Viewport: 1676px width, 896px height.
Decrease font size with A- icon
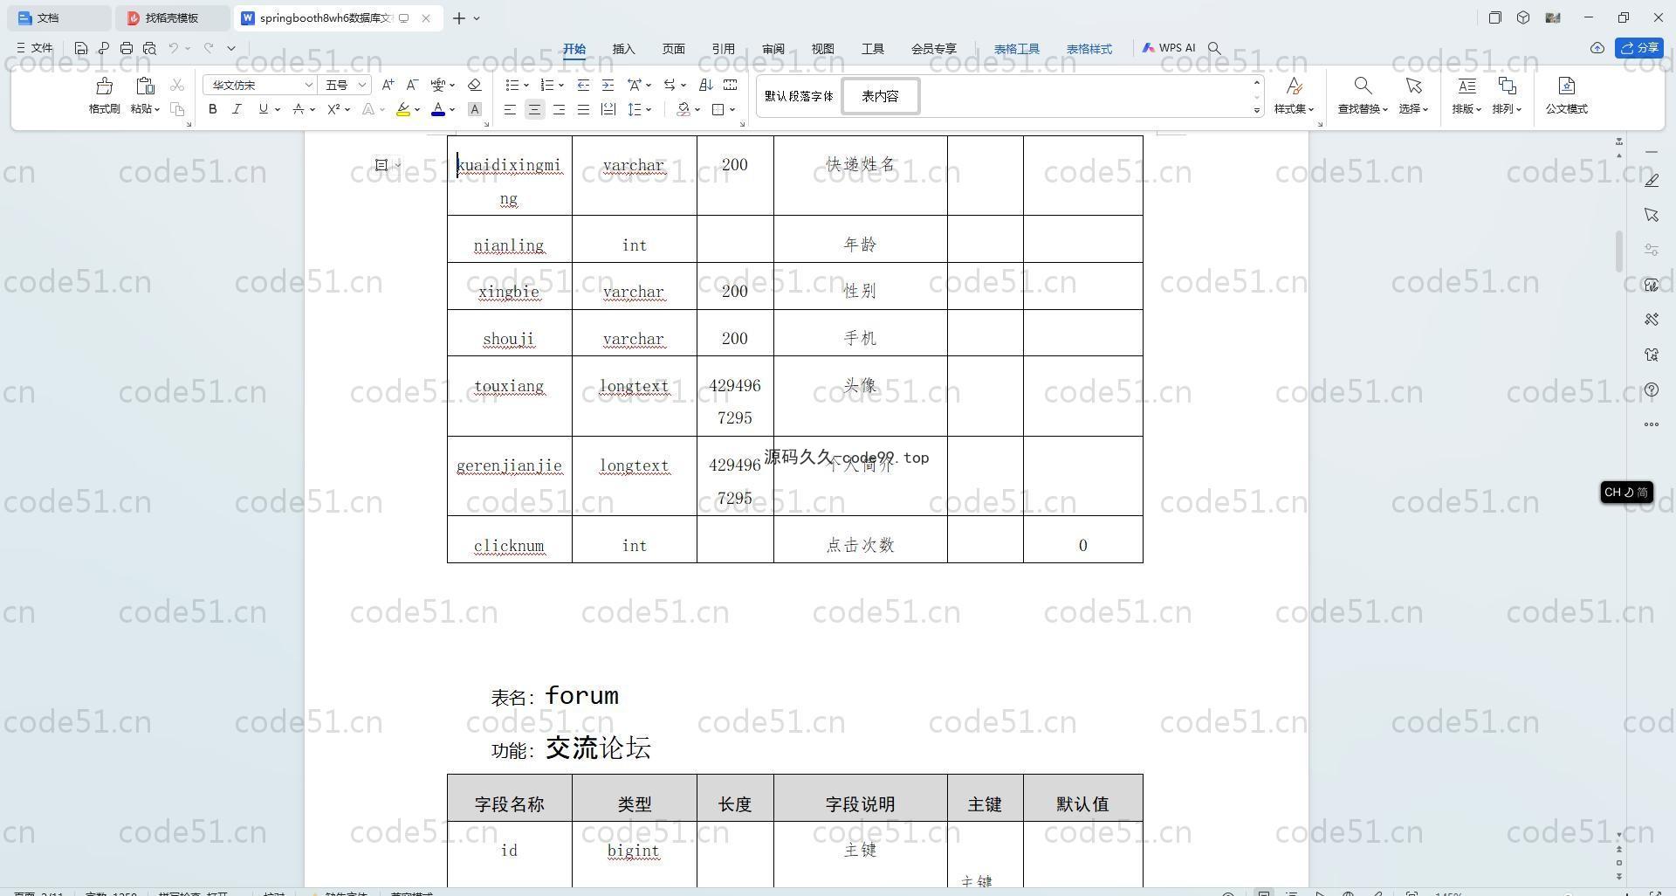click(412, 85)
